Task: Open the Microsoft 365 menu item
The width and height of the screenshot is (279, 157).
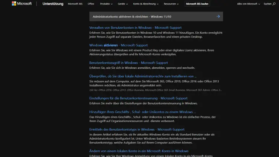Action: point(75,4)
